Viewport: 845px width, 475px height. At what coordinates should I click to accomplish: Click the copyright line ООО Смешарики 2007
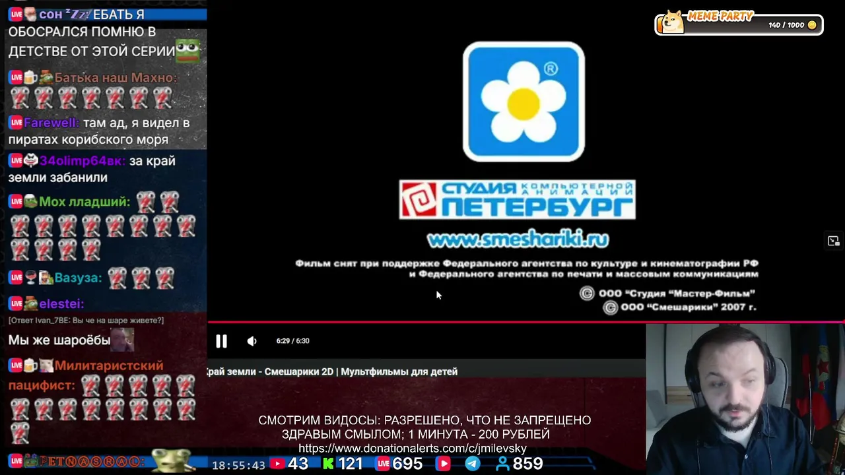680,307
